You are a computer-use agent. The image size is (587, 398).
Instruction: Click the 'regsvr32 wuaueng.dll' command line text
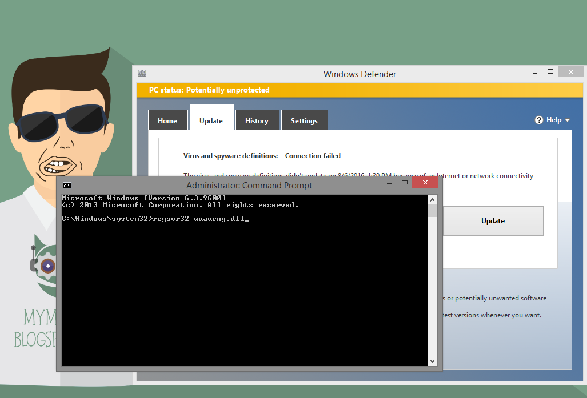click(198, 219)
